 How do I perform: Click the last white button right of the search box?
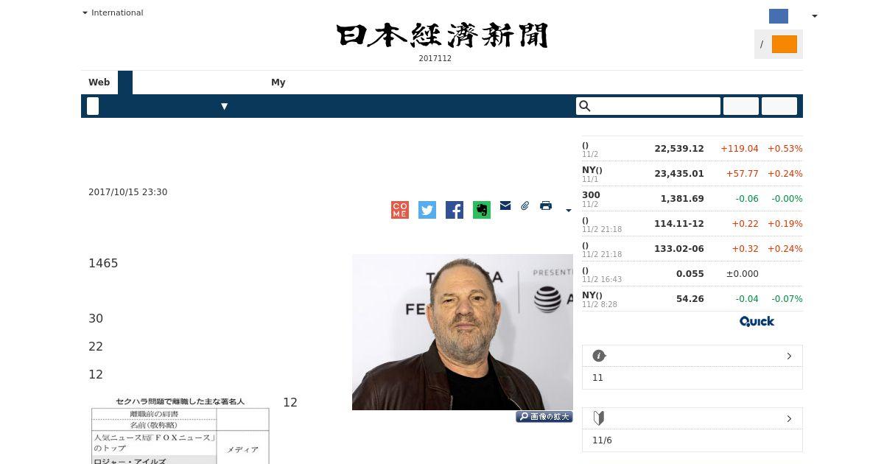(x=779, y=106)
